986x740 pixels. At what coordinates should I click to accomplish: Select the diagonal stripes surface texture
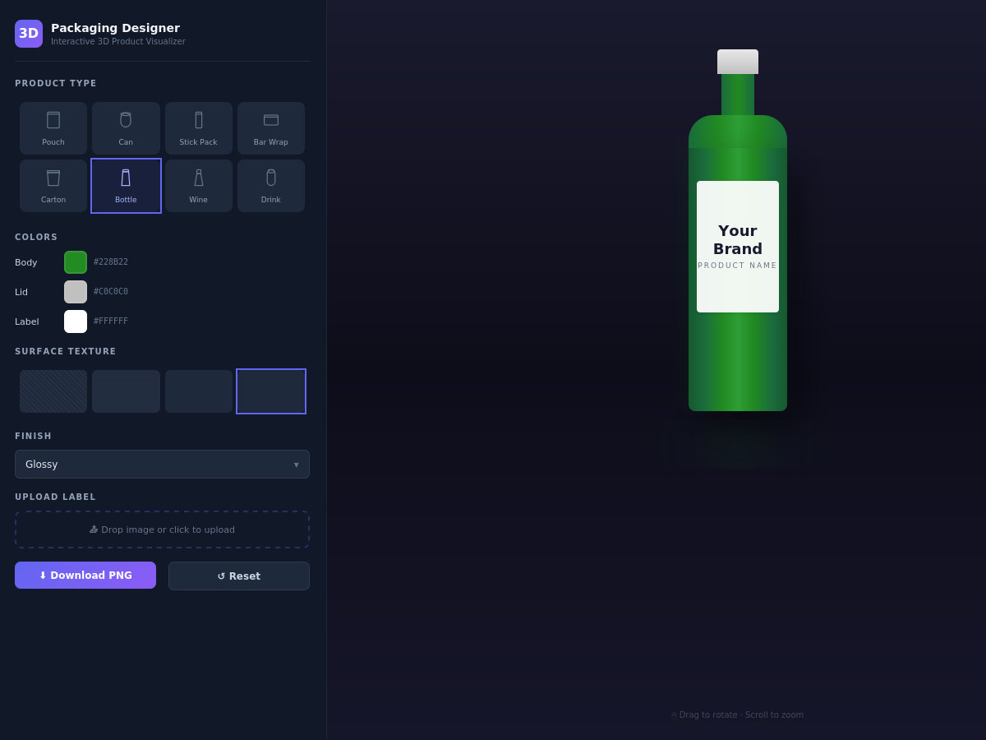click(53, 391)
